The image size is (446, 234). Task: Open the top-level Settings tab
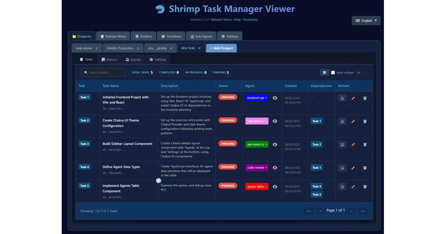[x=230, y=36]
